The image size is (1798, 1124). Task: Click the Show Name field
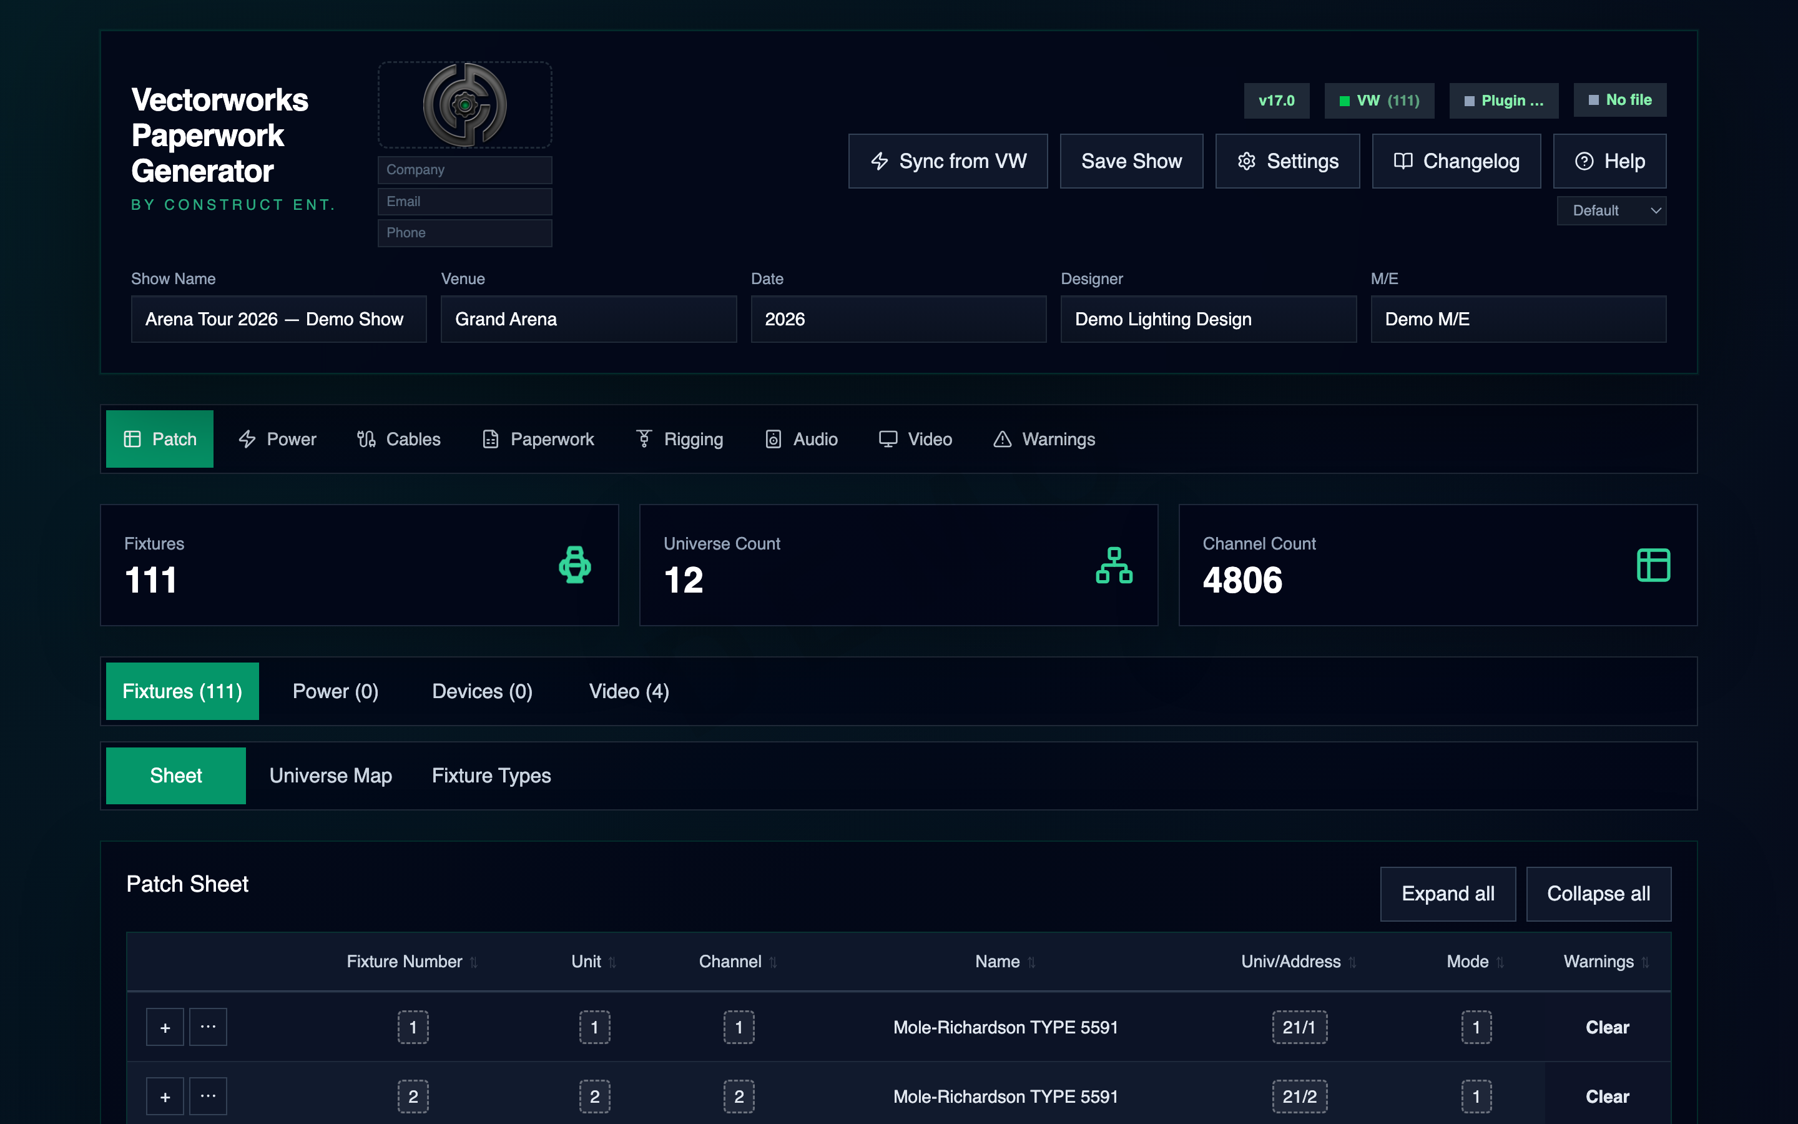tap(278, 319)
